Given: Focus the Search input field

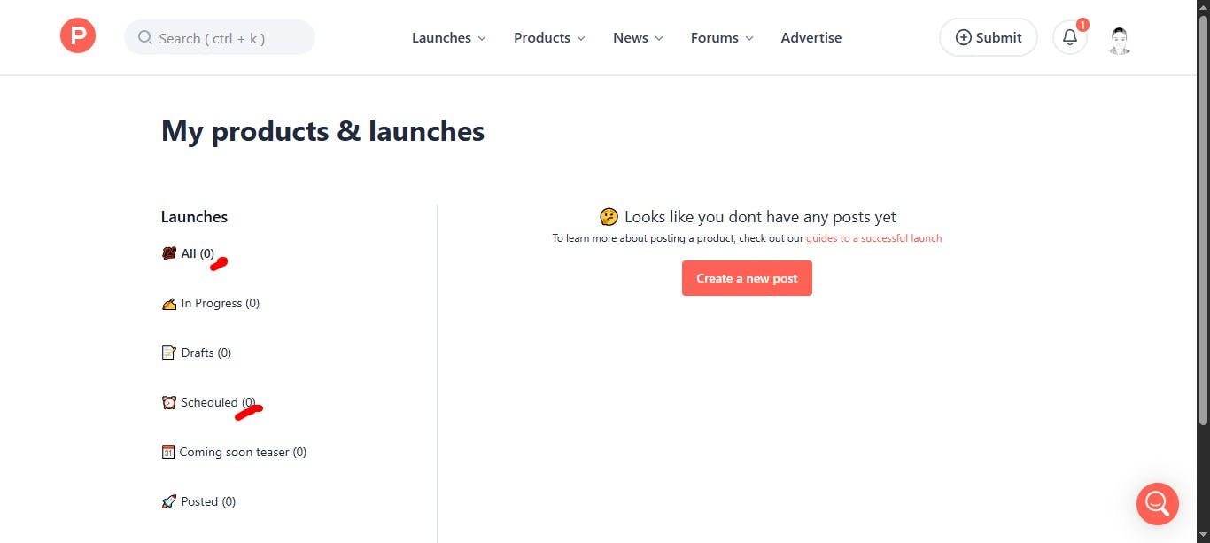Looking at the screenshot, I should click(220, 37).
